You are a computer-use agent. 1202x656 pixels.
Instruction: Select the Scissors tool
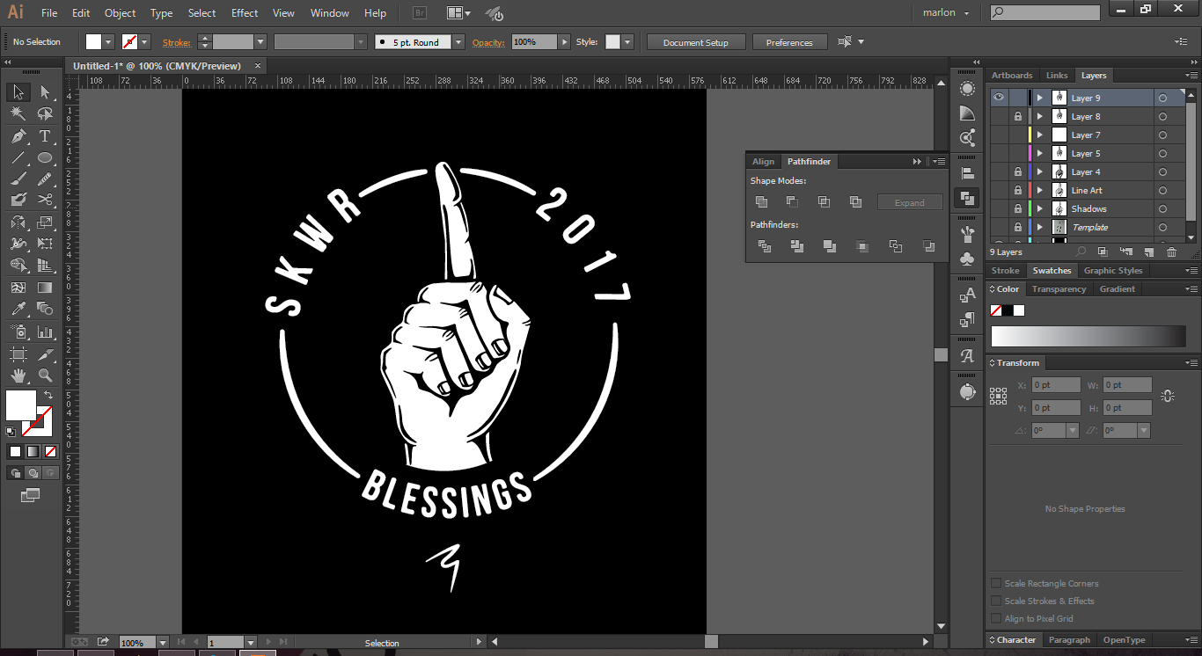tap(45, 200)
